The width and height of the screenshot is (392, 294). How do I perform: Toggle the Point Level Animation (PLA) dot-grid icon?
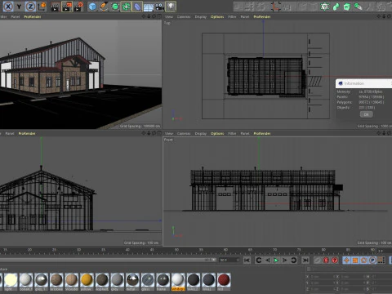click(x=381, y=261)
